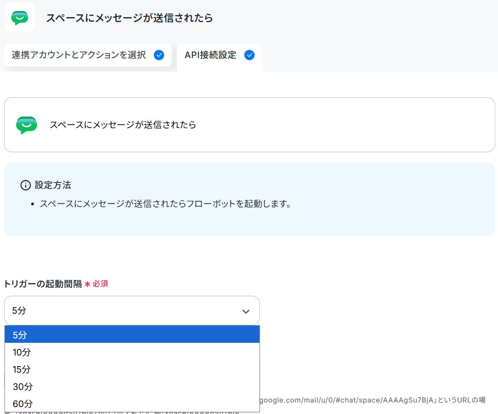Click the blue checkmark on 連携アカウントとアクションを選択
Image resolution: width=498 pixels, height=414 pixels.
pyautogui.click(x=159, y=55)
